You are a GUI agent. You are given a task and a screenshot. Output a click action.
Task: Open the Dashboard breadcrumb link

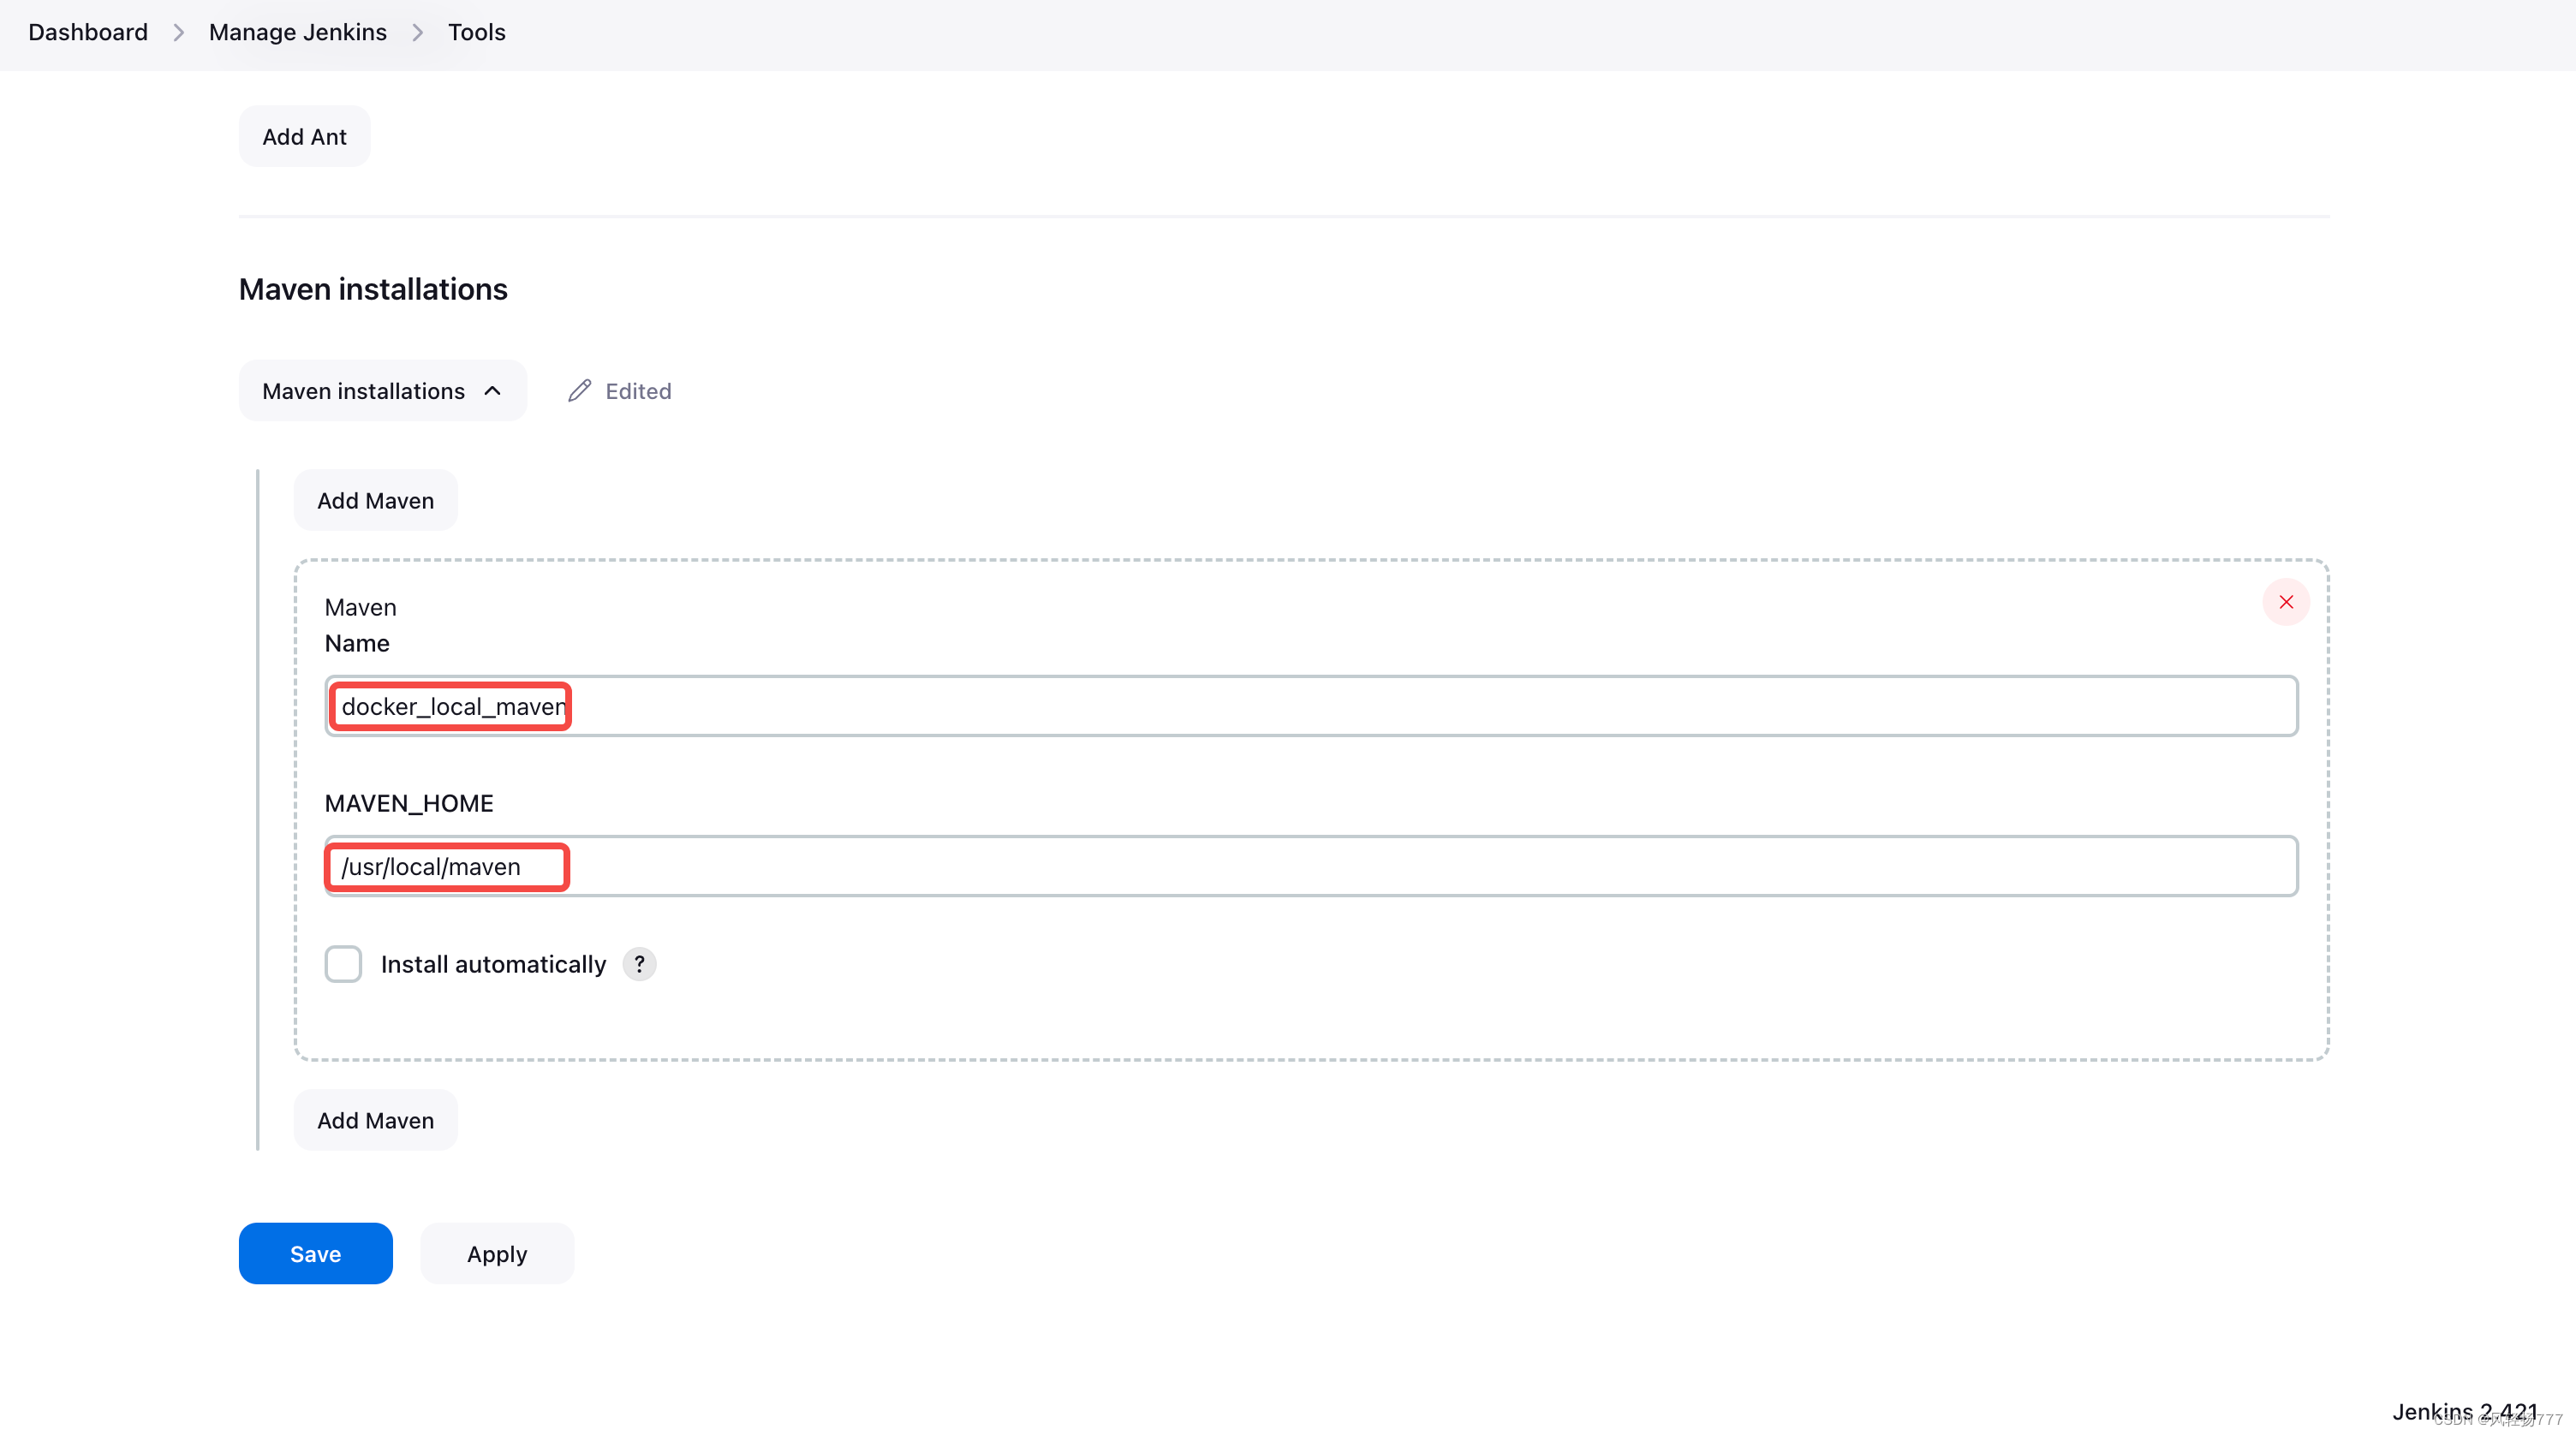coord(88,32)
